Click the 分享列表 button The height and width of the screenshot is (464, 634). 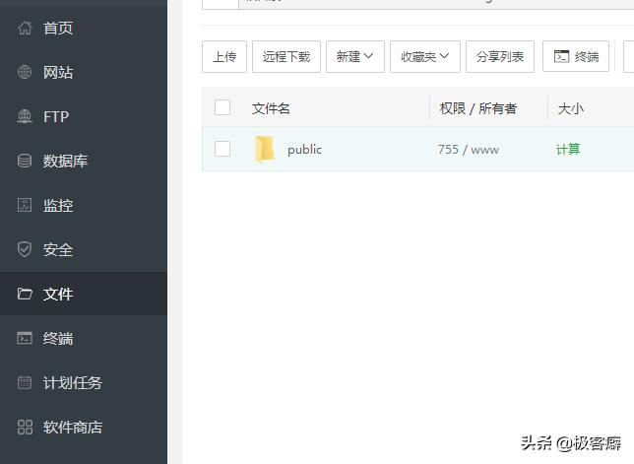pyautogui.click(x=500, y=56)
